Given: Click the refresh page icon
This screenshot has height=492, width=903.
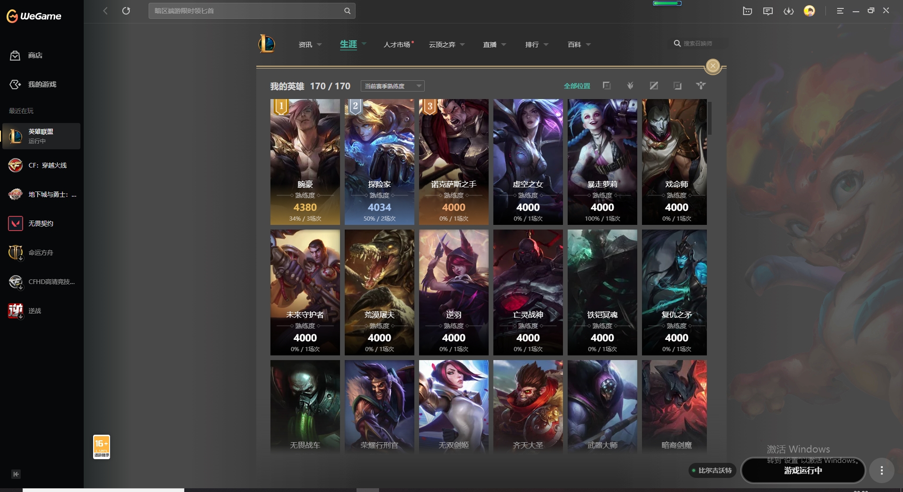Looking at the screenshot, I should [x=126, y=11].
